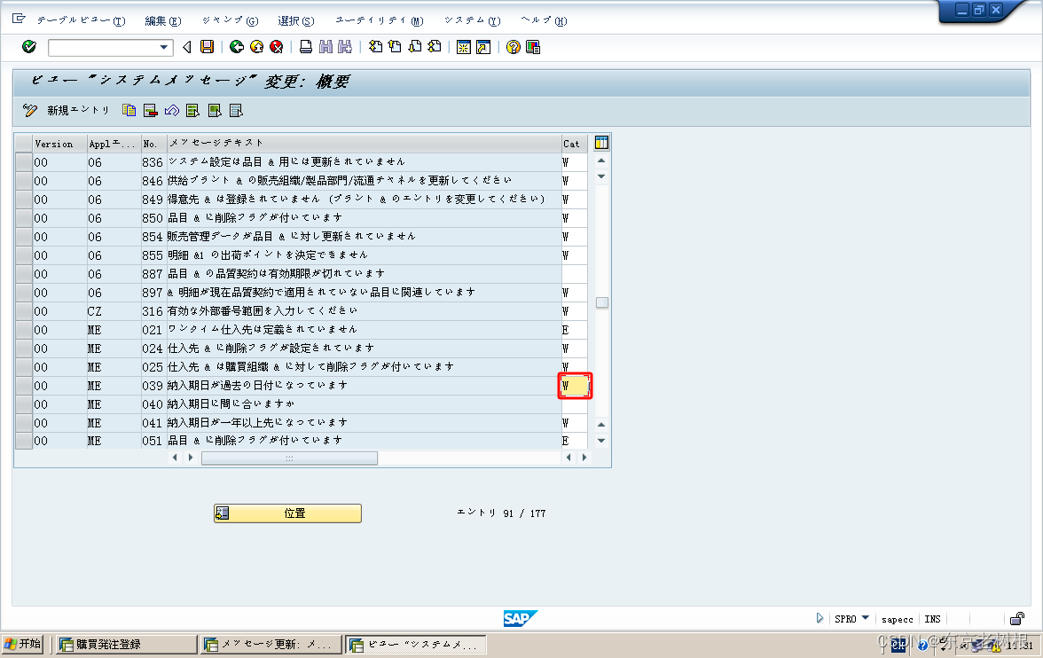Expand the table configuration icon above scrollbar
Viewport: 1043px width, 658px height.
click(600, 142)
